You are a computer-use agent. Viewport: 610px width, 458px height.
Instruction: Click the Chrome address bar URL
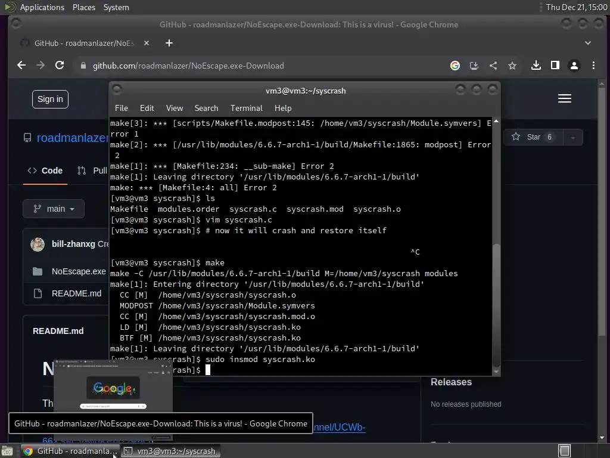(x=188, y=66)
